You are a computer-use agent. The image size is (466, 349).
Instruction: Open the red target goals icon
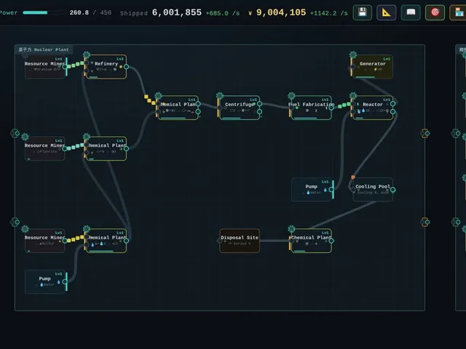pos(435,12)
